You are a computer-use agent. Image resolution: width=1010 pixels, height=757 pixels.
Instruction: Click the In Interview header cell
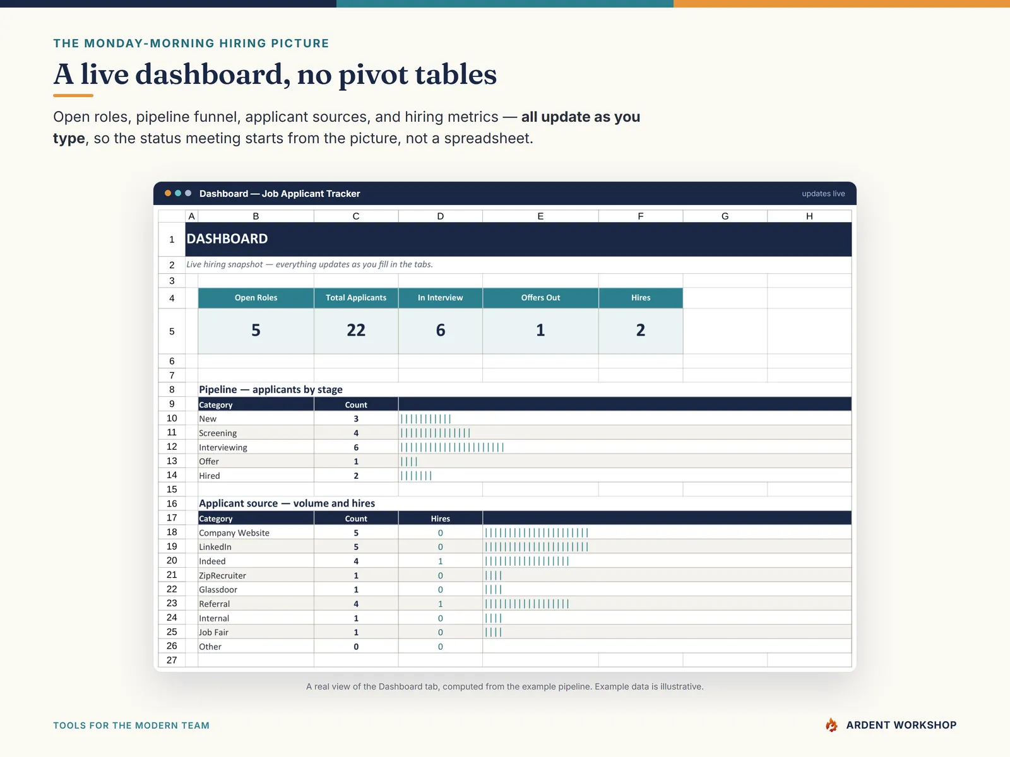click(x=441, y=298)
